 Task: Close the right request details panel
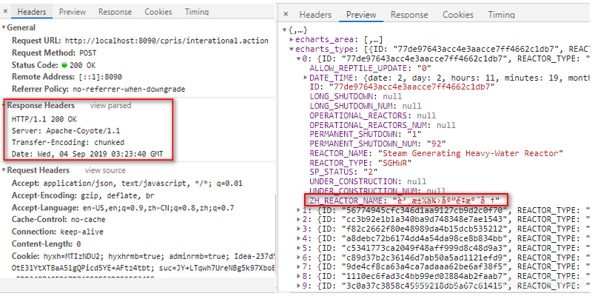pos(286,14)
